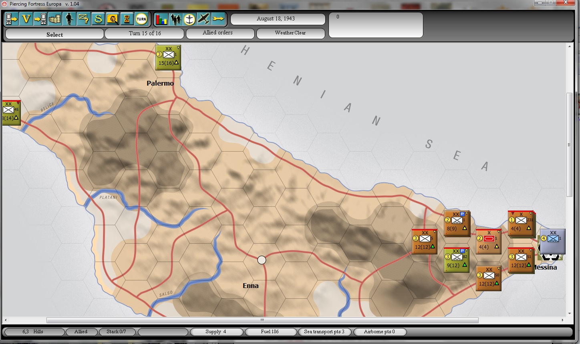580x344 pixels.
Task: Select the brown mountain division with 8(9) strength
Action: pos(457,223)
